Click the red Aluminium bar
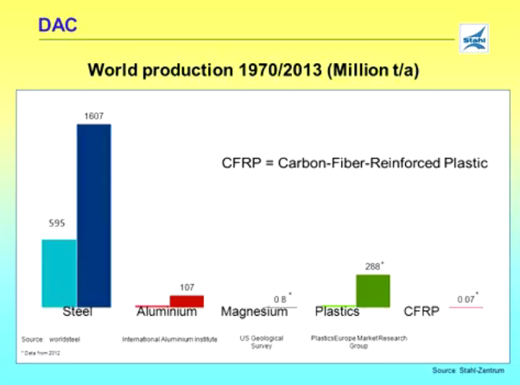The width and height of the screenshot is (520, 385). tap(187, 300)
